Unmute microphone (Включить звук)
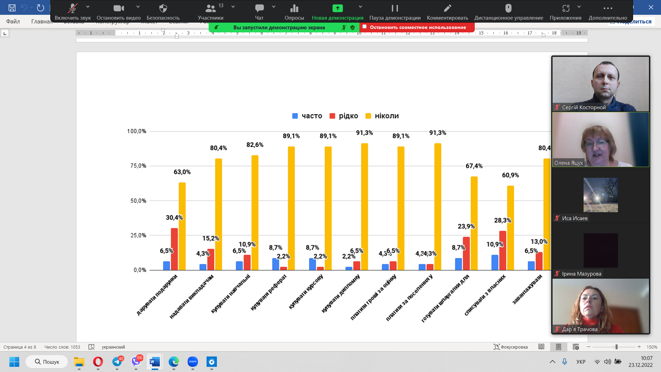661x372 pixels. [x=72, y=8]
